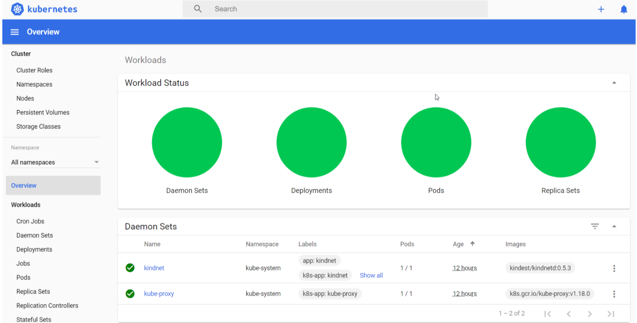
Task: Collapse the Workload Status card
Action: [614, 83]
